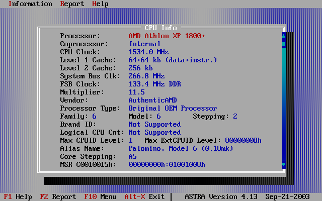Click the Stepping value 2
322x201 pixels.
pyautogui.click(x=235, y=116)
